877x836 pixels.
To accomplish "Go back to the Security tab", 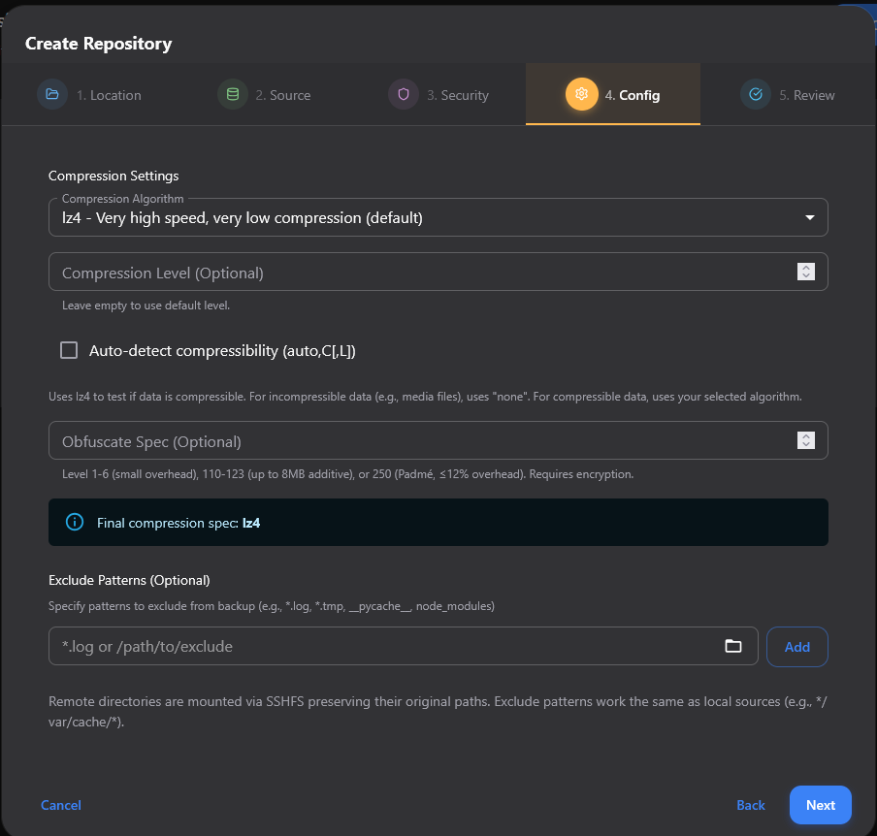I will point(438,94).
